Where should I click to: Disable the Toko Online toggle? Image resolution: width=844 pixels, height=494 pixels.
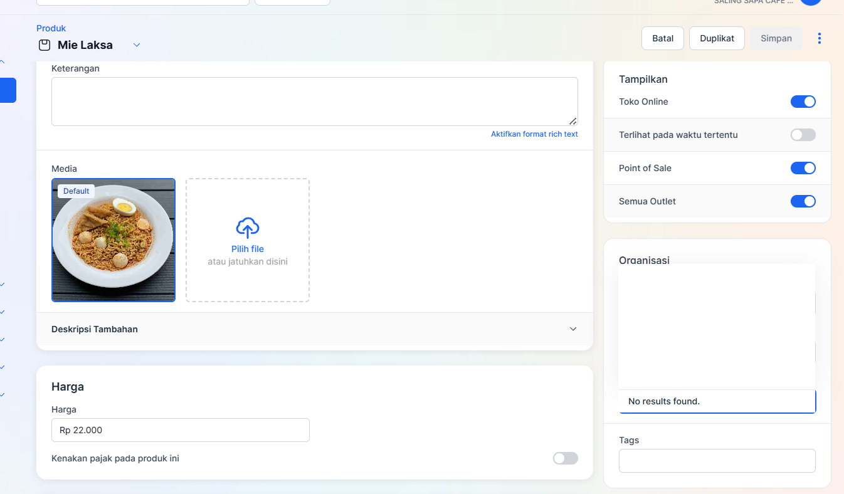pyautogui.click(x=803, y=102)
